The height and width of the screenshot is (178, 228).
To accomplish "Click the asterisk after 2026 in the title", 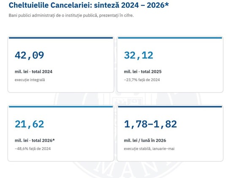I will (167, 4).
